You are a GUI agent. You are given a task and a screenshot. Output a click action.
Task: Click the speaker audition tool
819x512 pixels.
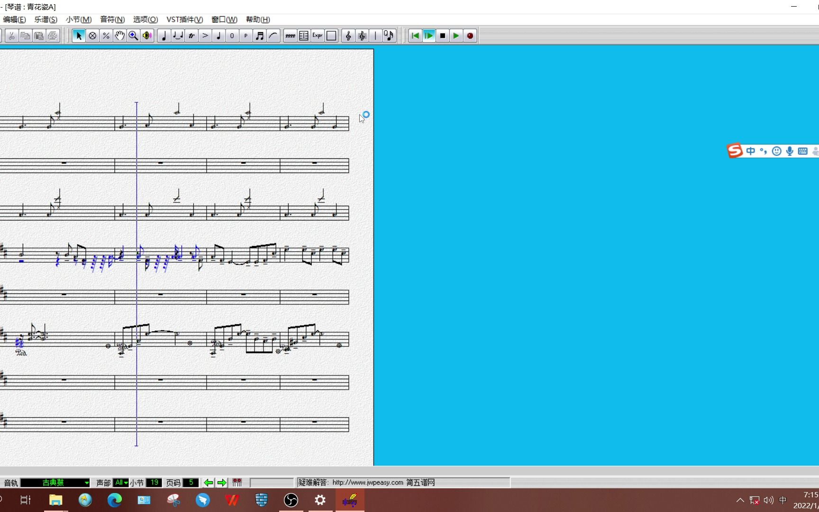pos(147,36)
